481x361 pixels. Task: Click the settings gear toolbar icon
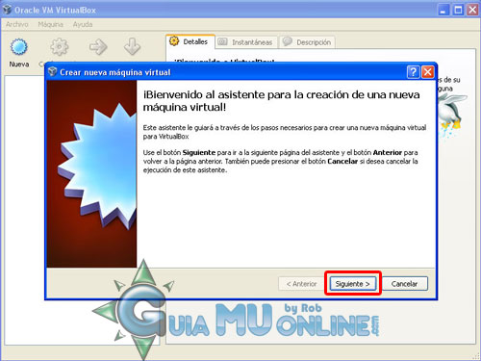click(x=60, y=47)
